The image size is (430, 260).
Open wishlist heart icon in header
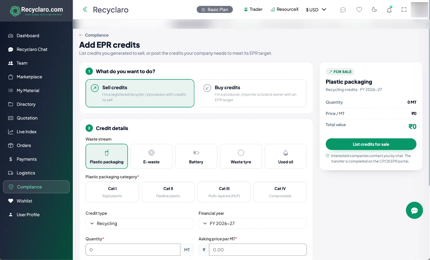click(359, 10)
